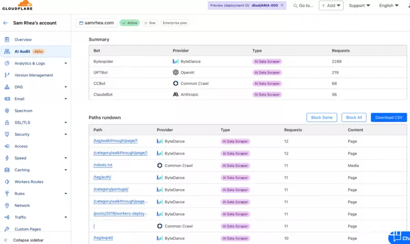
Task: Click the Traffic sidebar icon
Action: 7,217
